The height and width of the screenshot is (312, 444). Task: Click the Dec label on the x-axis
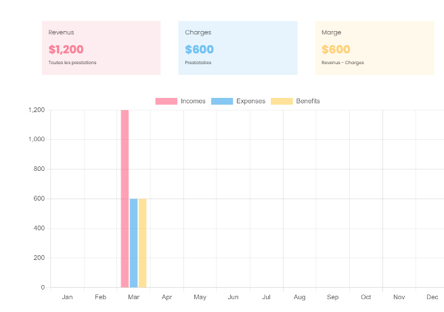432,297
